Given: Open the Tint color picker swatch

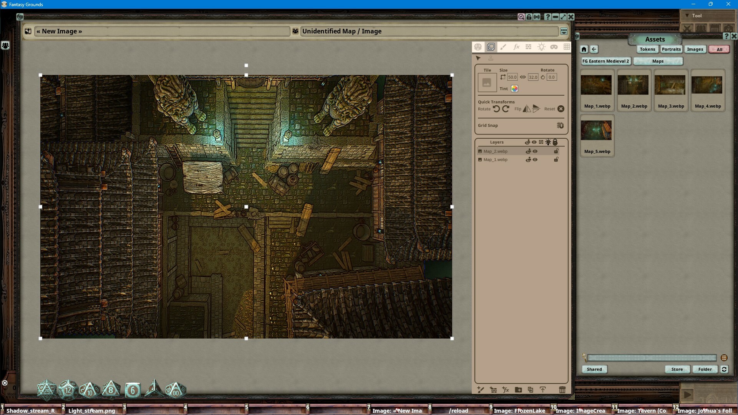Looking at the screenshot, I should point(514,88).
